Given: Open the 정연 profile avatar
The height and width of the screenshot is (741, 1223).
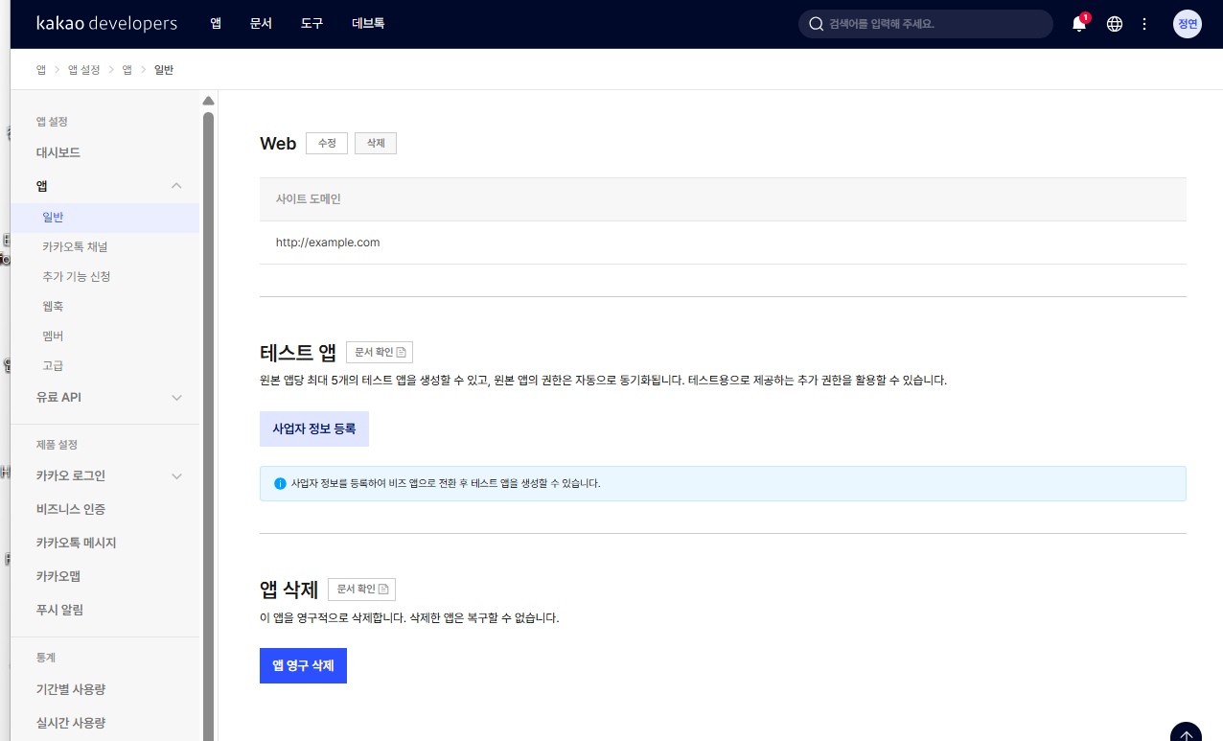Looking at the screenshot, I should pos(1188,24).
